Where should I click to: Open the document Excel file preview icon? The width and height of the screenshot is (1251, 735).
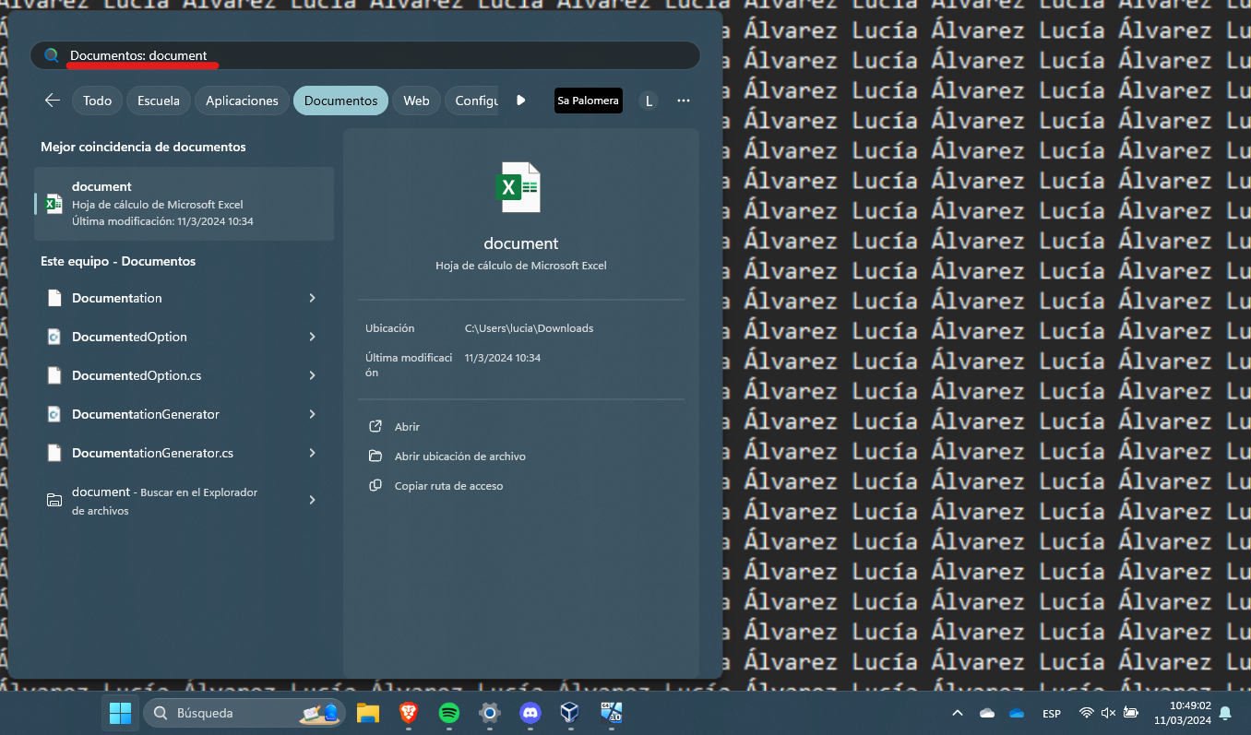pyautogui.click(x=519, y=187)
